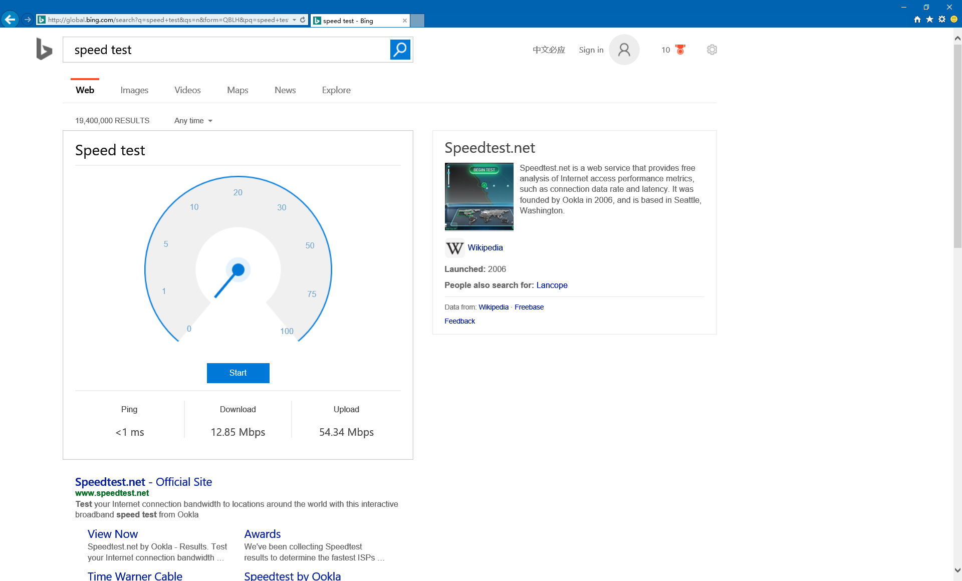Screen dimensions: 962x581
Task: Click the Download value '12.85 Mbps'
Action: pos(238,432)
